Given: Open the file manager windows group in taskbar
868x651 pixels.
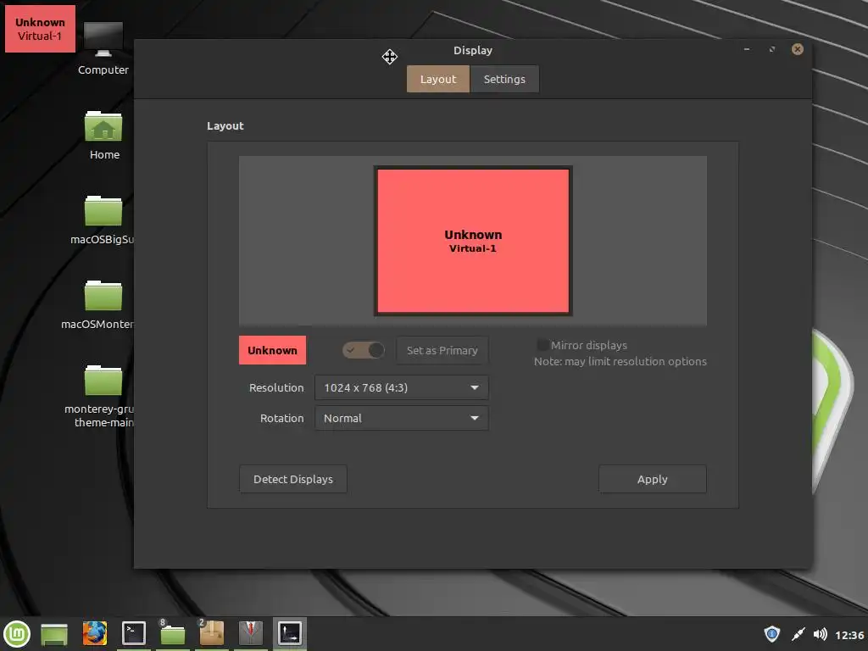Looking at the screenshot, I should click(x=172, y=634).
